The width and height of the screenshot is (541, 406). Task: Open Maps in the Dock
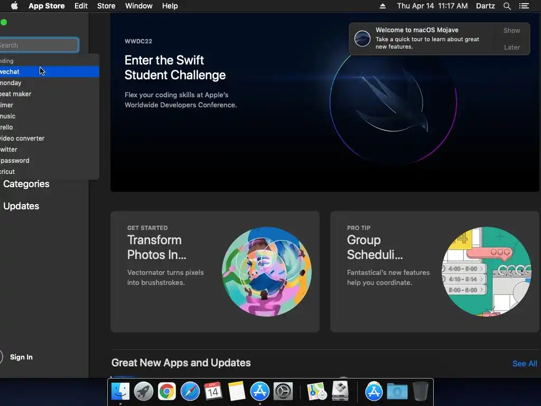click(x=317, y=392)
